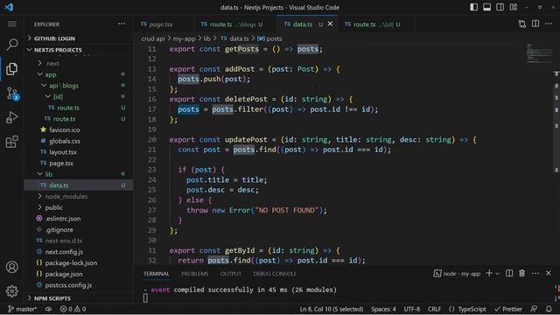Collapse the lib folder

(x=79, y=174)
